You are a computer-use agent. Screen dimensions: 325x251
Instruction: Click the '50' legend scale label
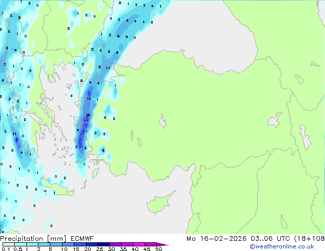(159, 249)
